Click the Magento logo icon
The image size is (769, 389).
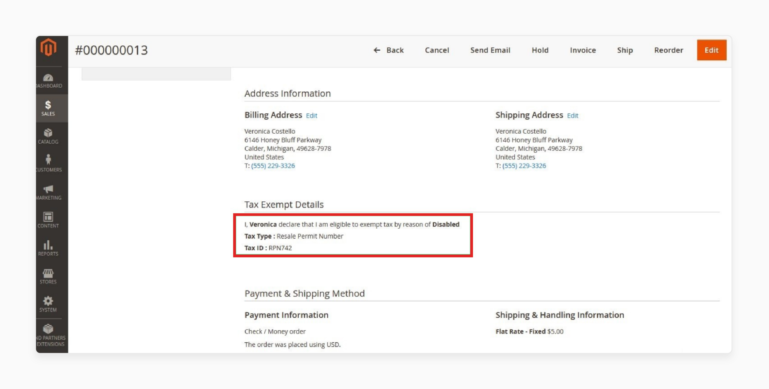pos(48,47)
